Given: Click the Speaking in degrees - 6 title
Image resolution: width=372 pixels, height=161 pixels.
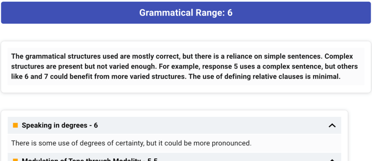Looking at the screenshot, I should pyautogui.click(x=60, y=125).
